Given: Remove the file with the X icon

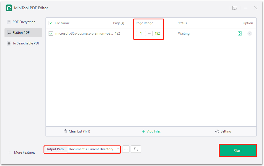Looking at the screenshot, I should 249,33.
